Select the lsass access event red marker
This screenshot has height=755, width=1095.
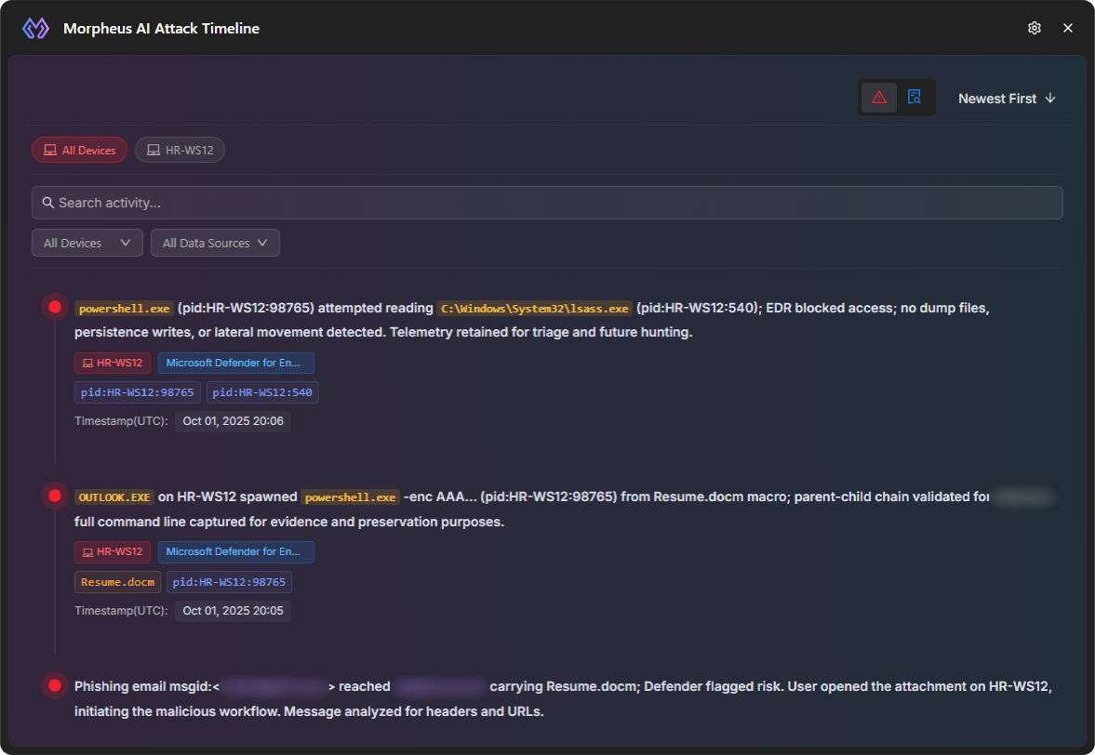point(55,307)
